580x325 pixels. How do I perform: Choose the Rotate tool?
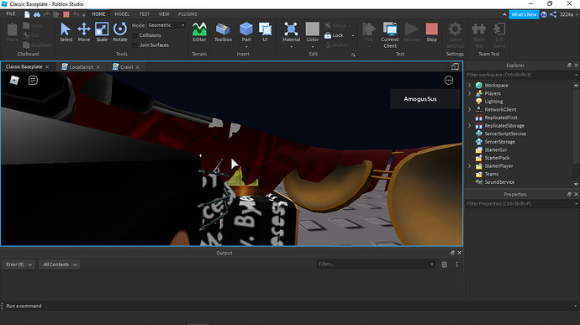click(120, 32)
